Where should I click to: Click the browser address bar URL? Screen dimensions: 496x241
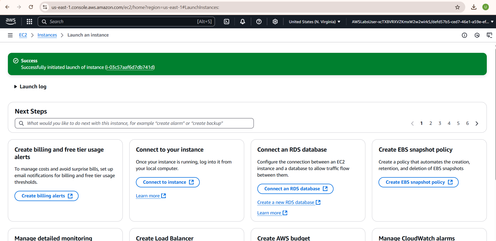(x=135, y=7)
